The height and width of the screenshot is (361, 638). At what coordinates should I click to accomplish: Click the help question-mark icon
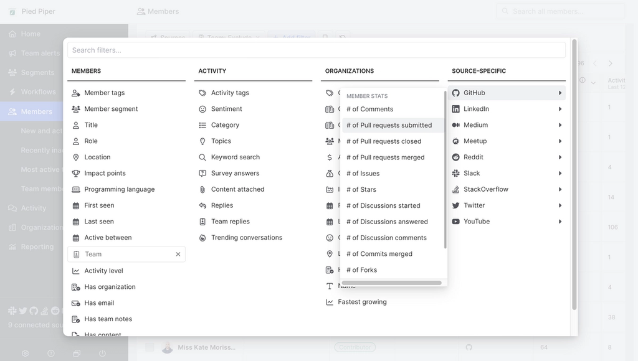51,353
